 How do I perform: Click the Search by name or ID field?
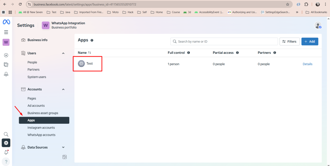tap(226, 42)
